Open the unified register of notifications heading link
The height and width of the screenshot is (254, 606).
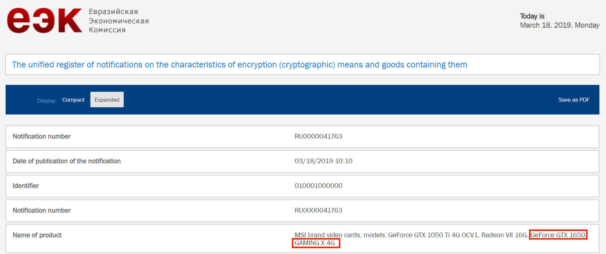click(239, 65)
